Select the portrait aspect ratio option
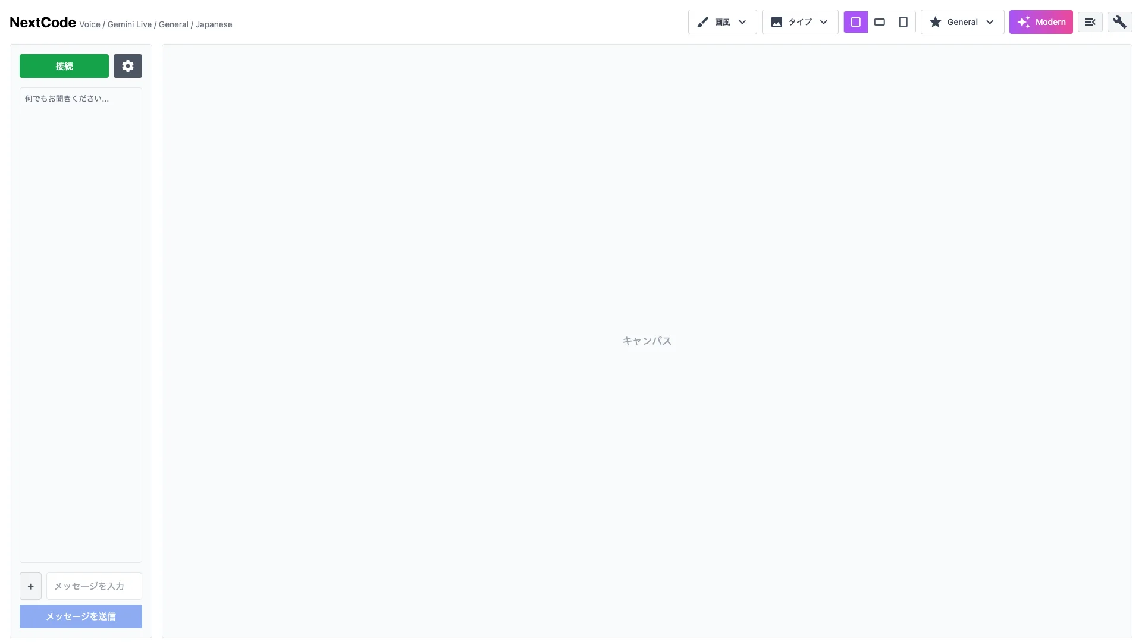Viewport: 1142px width, 642px height. pyautogui.click(x=903, y=22)
